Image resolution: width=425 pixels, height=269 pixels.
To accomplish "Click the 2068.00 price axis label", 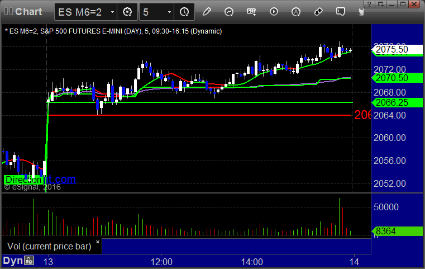I will [389, 93].
